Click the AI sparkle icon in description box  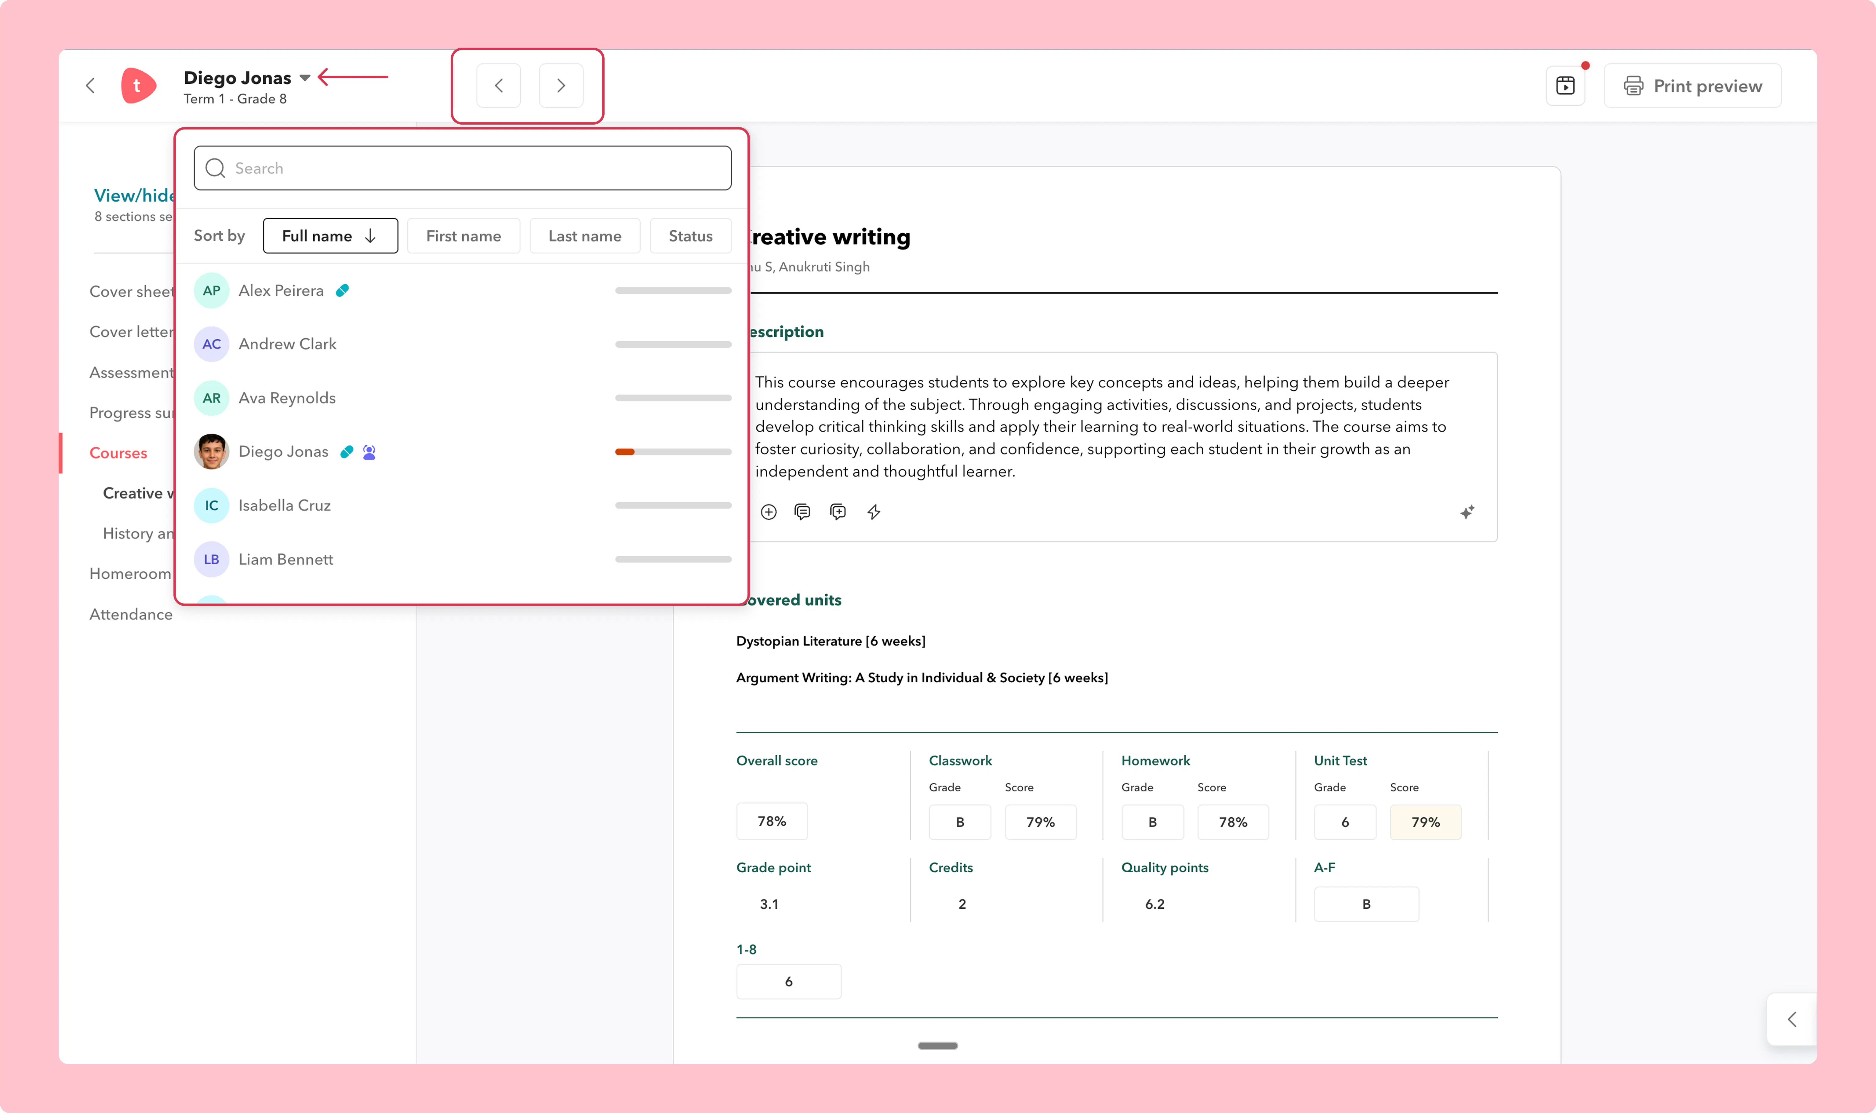[1467, 512]
